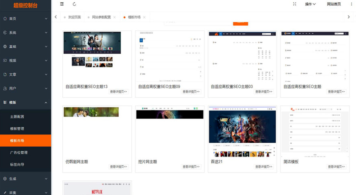View details for 自适应高权重SEO主题

coord(336,92)
